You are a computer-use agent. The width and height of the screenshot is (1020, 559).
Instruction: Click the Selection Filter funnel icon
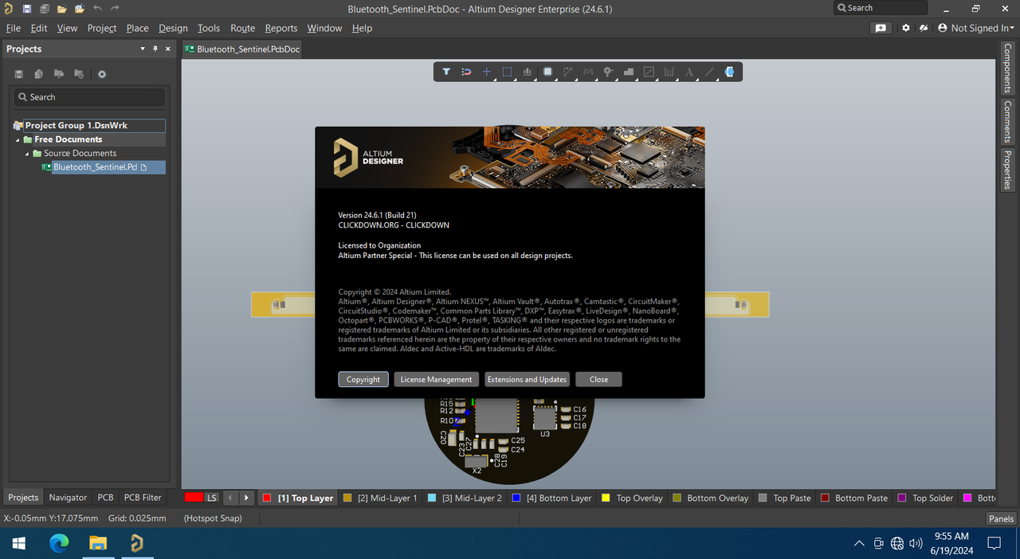446,72
